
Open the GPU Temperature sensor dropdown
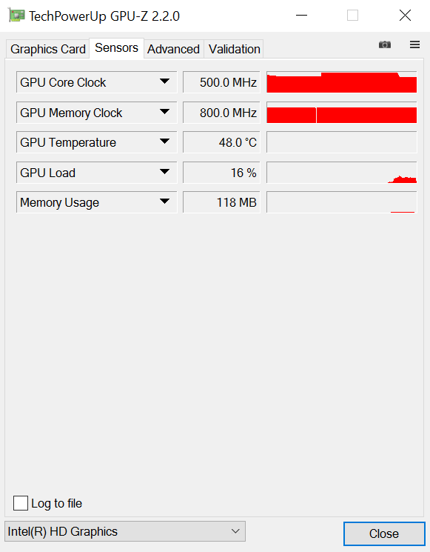pyautogui.click(x=96, y=142)
